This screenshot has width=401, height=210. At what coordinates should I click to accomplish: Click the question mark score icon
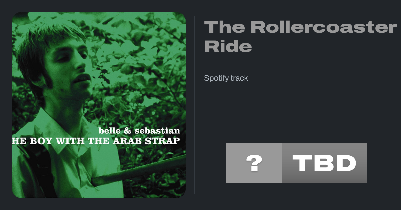tap(254, 163)
